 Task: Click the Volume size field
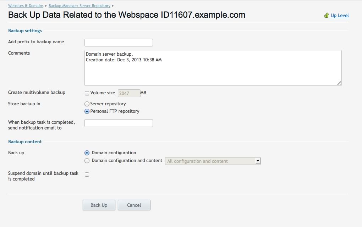tap(129, 93)
